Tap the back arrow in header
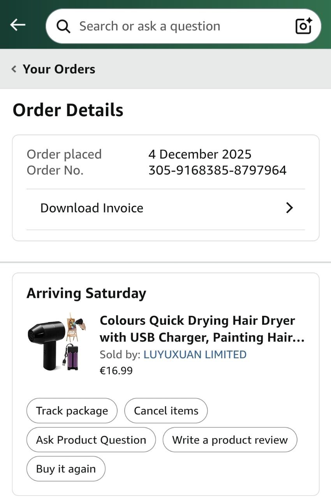Image resolution: width=331 pixels, height=499 pixels. (18, 25)
